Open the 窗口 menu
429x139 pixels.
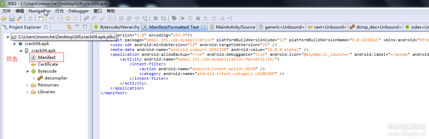(98, 11)
